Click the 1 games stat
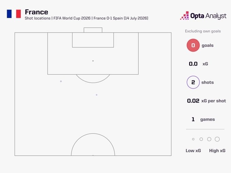Viewport: 231px width, 173px height. 203,119
